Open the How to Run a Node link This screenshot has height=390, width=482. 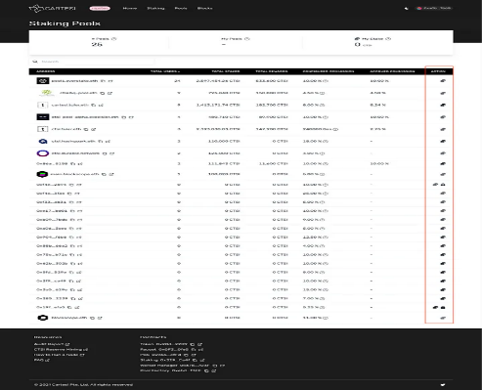tap(59, 355)
